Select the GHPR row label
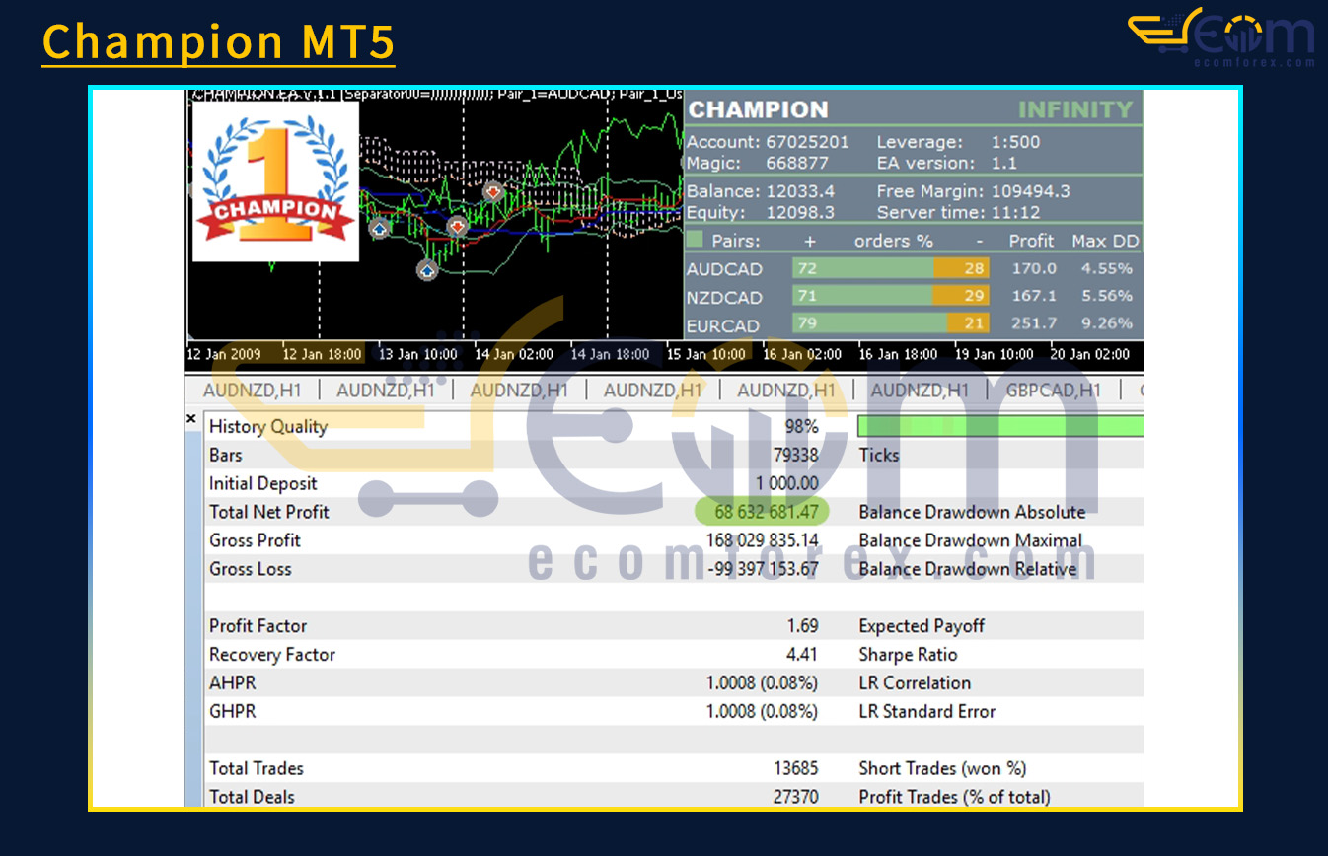This screenshot has height=856, width=1328. (x=232, y=712)
